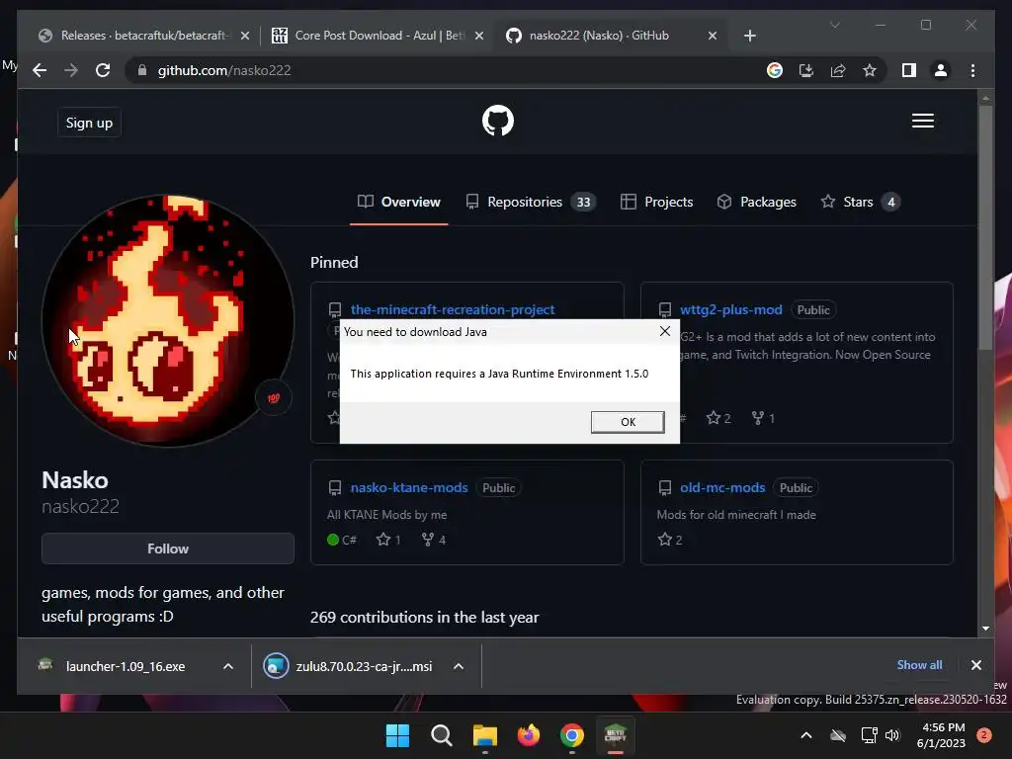Open the Projects tab
The image size is (1012, 759).
[656, 202]
